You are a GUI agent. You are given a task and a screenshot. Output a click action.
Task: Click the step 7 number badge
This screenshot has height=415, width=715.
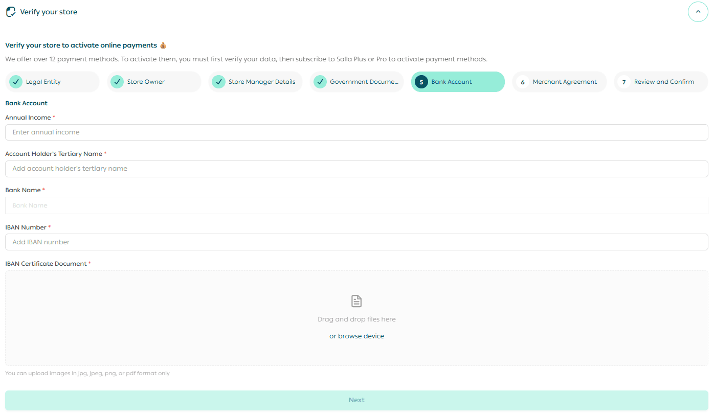(x=623, y=82)
